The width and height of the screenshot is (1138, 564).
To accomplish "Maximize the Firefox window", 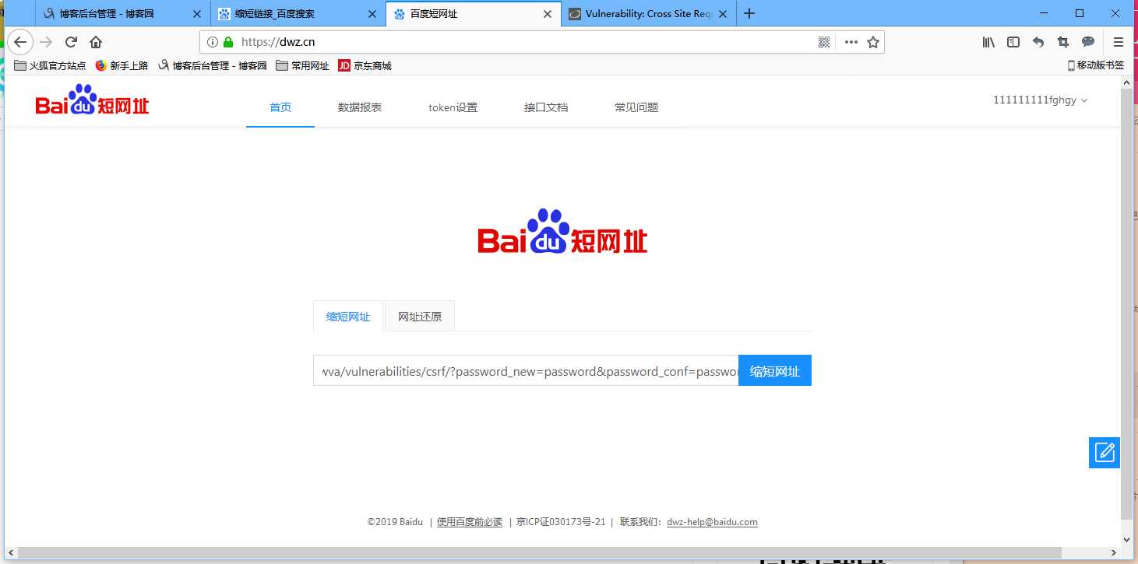I will (x=1080, y=13).
